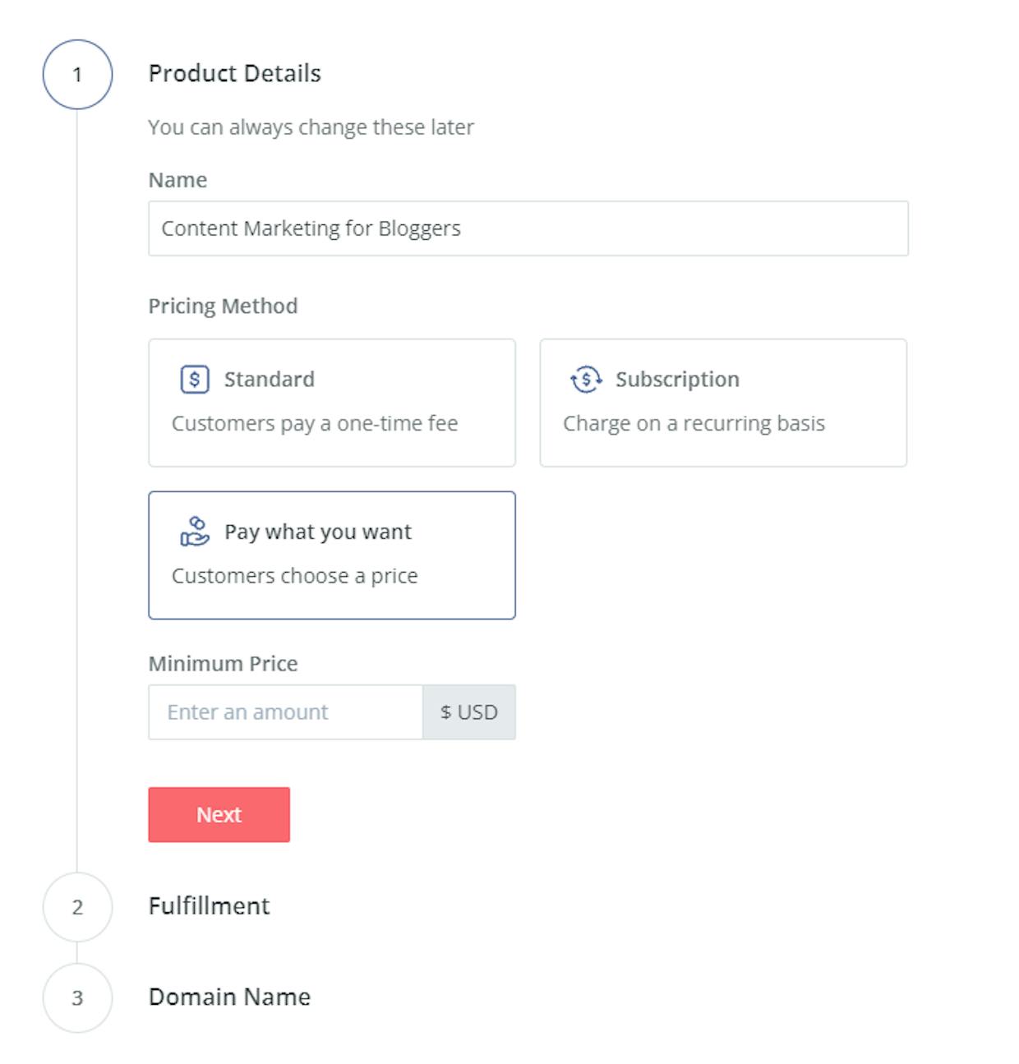1019x1064 pixels.
Task: Expand the Fulfillment step
Action: pos(209,906)
